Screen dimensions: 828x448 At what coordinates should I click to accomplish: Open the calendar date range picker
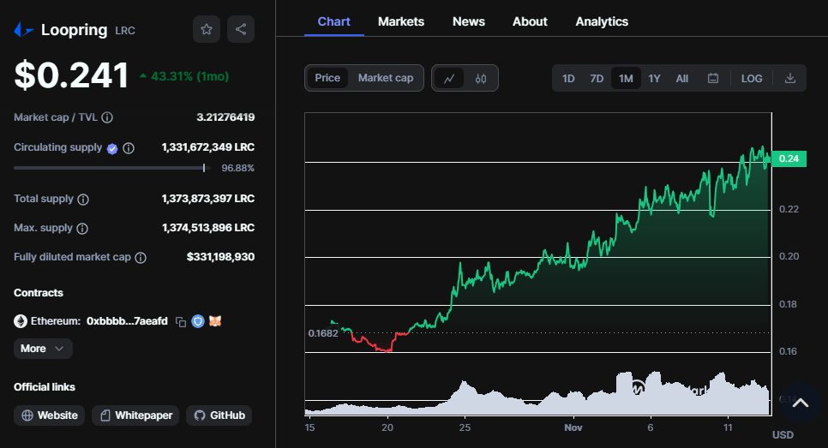(x=713, y=78)
